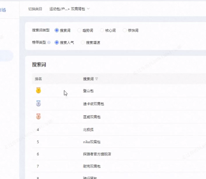This screenshot has height=179, width=206.
Task: Click the 榜单类型 label
Action: (x=39, y=42)
